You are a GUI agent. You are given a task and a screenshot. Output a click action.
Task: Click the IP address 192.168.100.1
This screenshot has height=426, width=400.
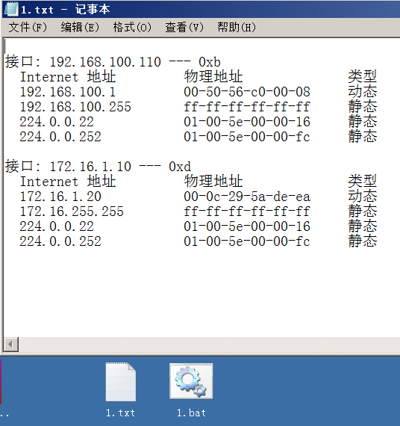click(68, 92)
